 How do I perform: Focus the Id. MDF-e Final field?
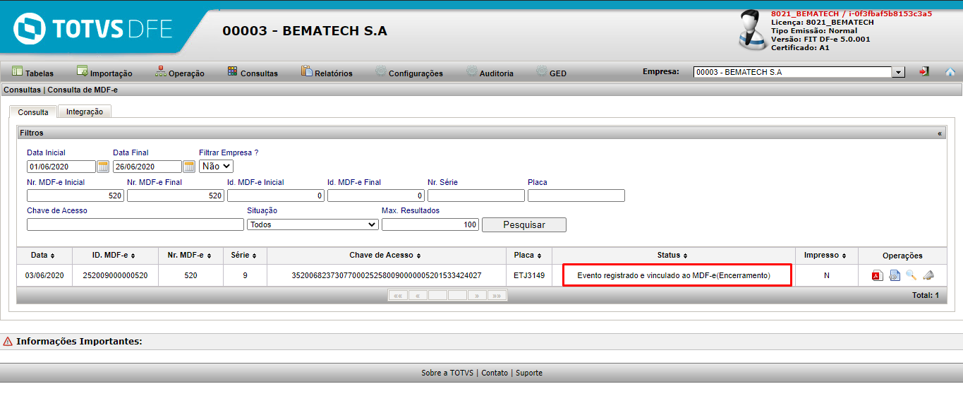point(376,196)
